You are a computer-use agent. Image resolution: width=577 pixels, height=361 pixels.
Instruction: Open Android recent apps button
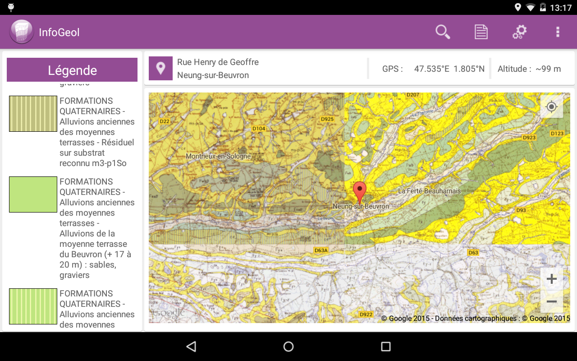click(385, 347)
